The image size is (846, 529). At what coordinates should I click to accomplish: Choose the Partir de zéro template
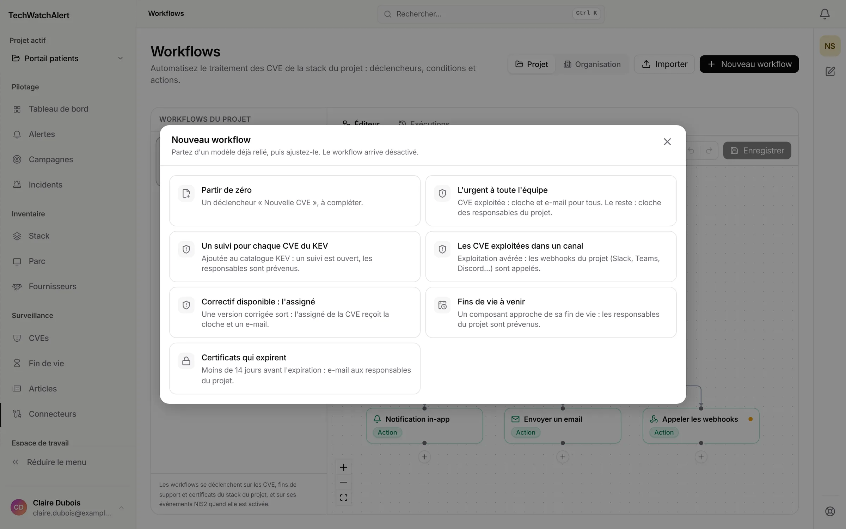click(295, 201)
